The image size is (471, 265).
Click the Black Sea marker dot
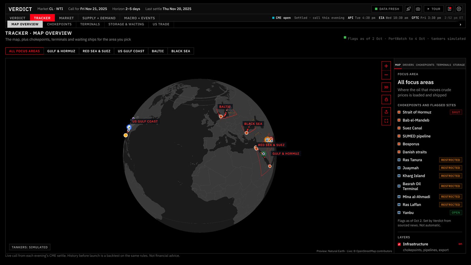246,133
